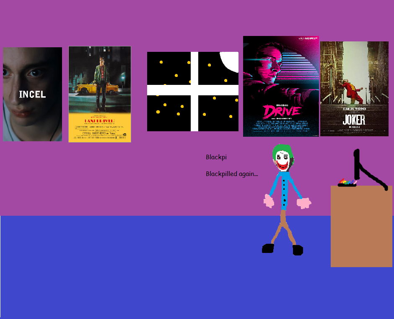
Task: Click the Joker movie poster
Action: pyautogui.click(x=354, y=89)
